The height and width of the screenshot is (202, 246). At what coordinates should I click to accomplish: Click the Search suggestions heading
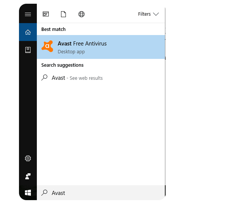(x=62, y=65)
